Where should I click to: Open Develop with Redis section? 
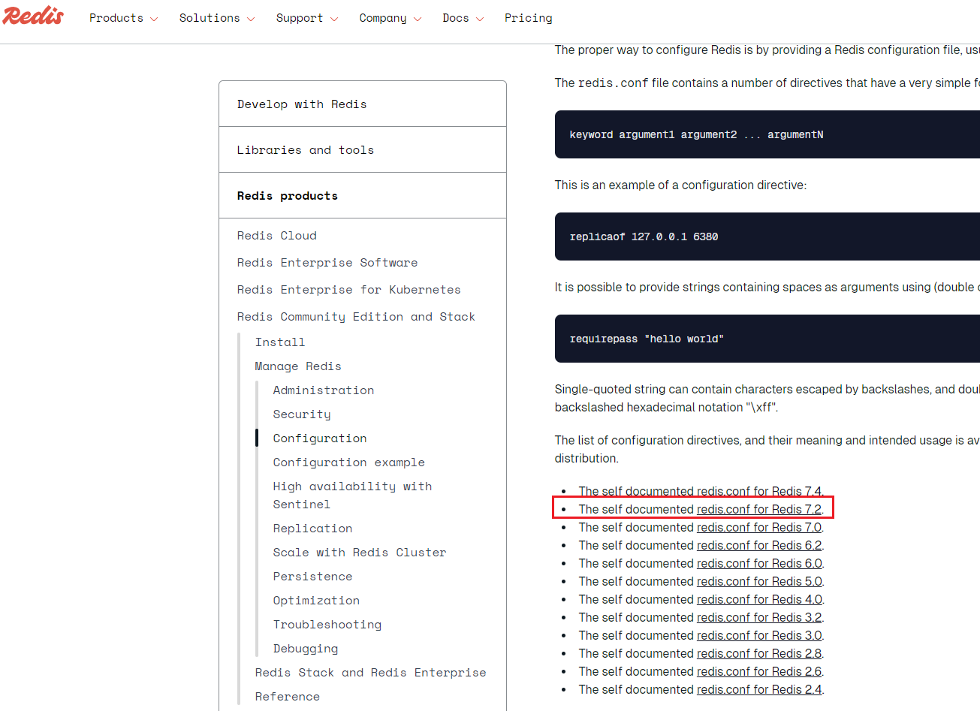point(363,104)
